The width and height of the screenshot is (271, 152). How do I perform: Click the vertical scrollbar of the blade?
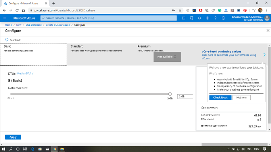[x=269, y=85]
